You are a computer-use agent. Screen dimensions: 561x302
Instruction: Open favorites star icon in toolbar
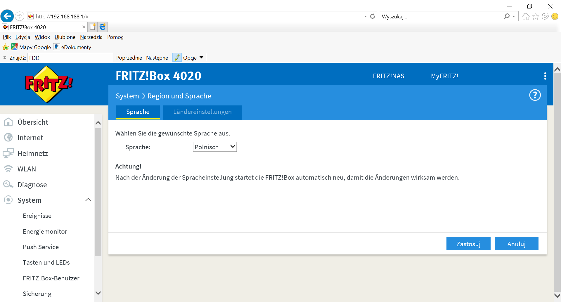[536, 17]
